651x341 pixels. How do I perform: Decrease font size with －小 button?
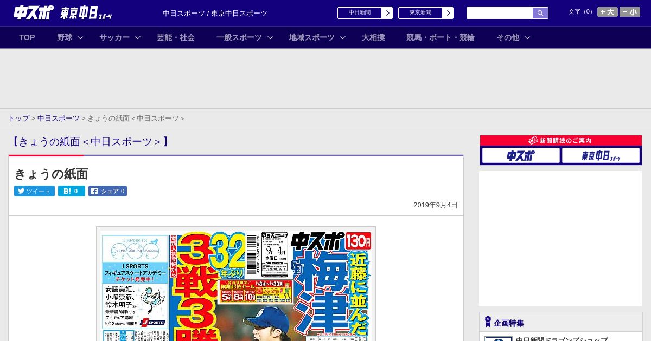tap(630, 12)
